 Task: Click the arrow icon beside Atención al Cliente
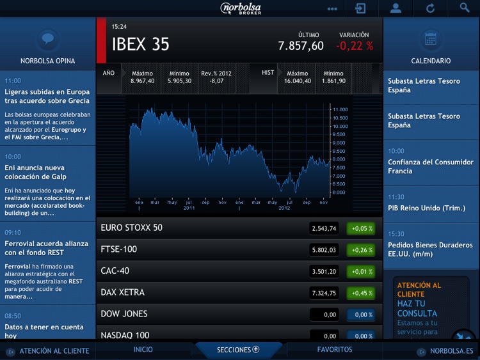(x=11, y=352)
